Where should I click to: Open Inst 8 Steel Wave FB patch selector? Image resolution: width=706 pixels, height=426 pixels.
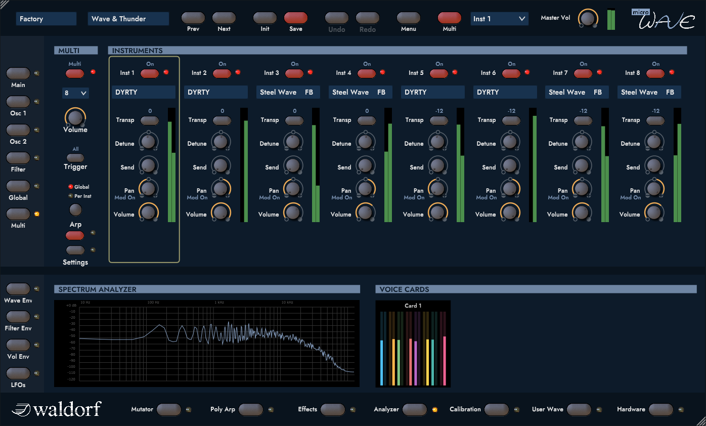[x=649, y=92]
